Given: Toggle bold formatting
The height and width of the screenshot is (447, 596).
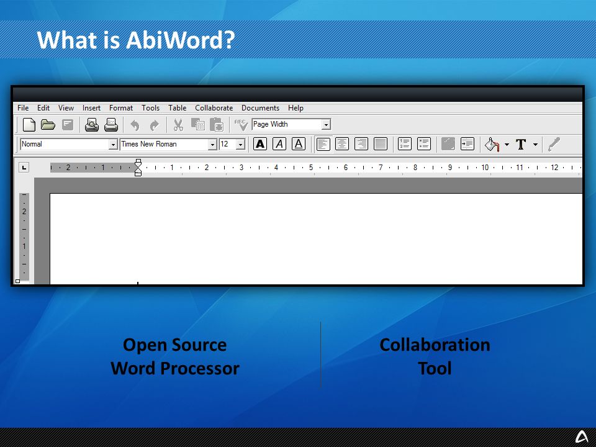Looking at the screenshot, I should (260, 144).
